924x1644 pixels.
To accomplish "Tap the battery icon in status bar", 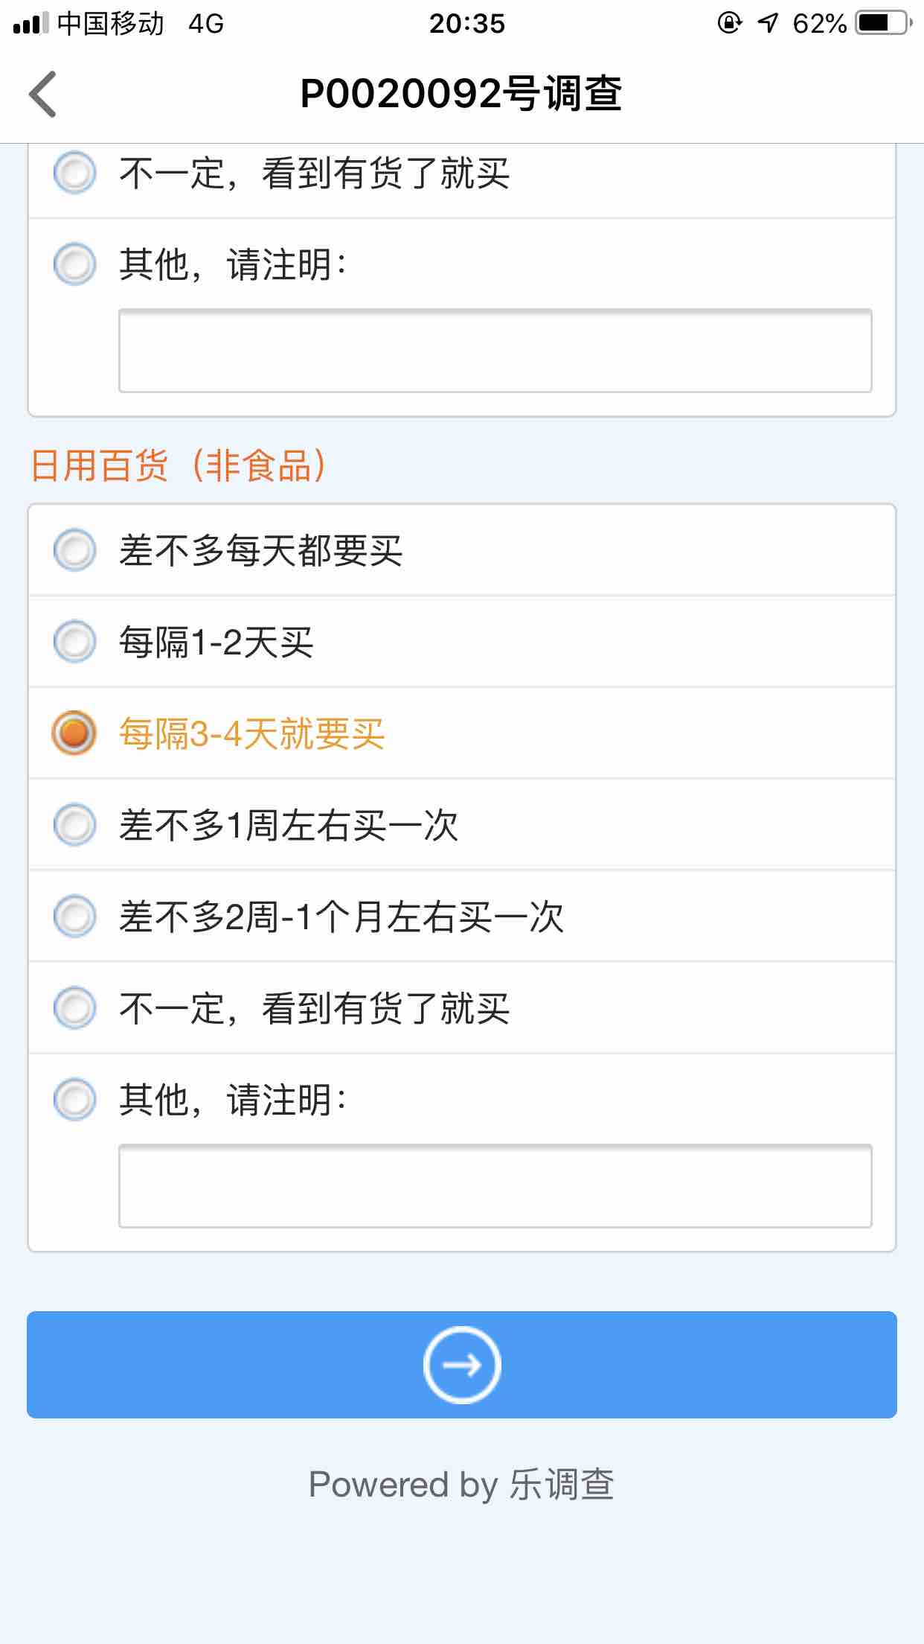I will (883, 24).
